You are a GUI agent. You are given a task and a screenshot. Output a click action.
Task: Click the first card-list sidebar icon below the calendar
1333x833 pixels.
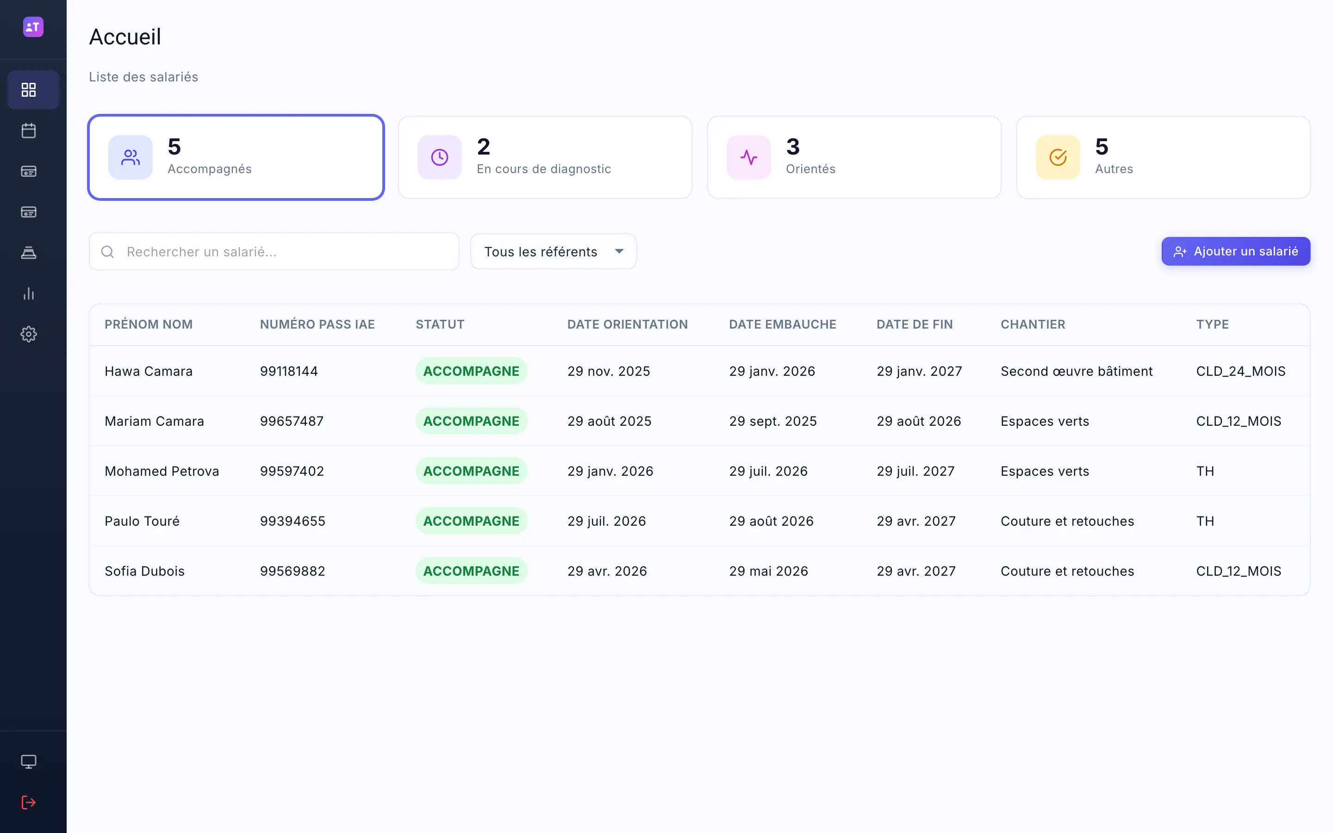29,171
